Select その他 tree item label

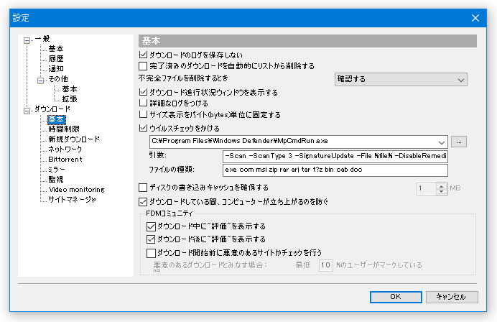tap(58, 79)
